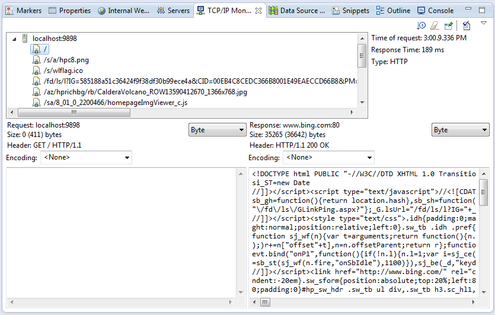The image size is (495, 315).
Task: Open the Outline tab
Action: [x=393, y=11]
